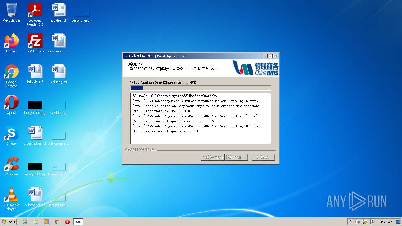Screen dimensions: 402x226
Task: Select saykit.png image file
Action: click(x=58, y=107)
